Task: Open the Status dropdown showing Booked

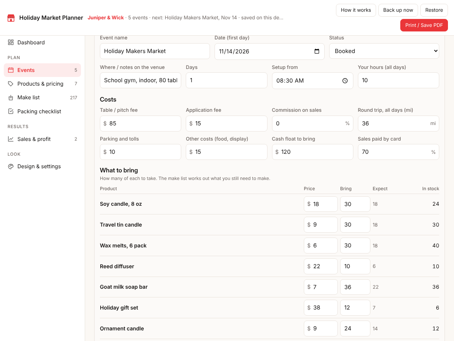Action: pos(384,51)
